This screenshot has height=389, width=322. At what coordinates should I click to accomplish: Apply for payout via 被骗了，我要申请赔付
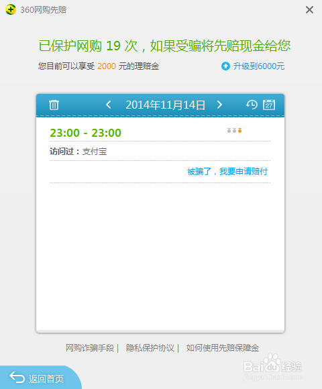coord(227,172)
